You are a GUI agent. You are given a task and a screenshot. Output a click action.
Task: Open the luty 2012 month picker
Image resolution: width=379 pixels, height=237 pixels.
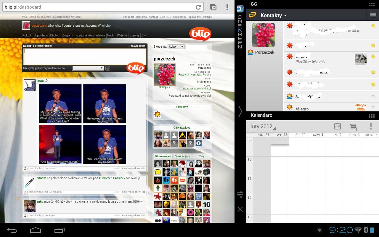point(263,127)
